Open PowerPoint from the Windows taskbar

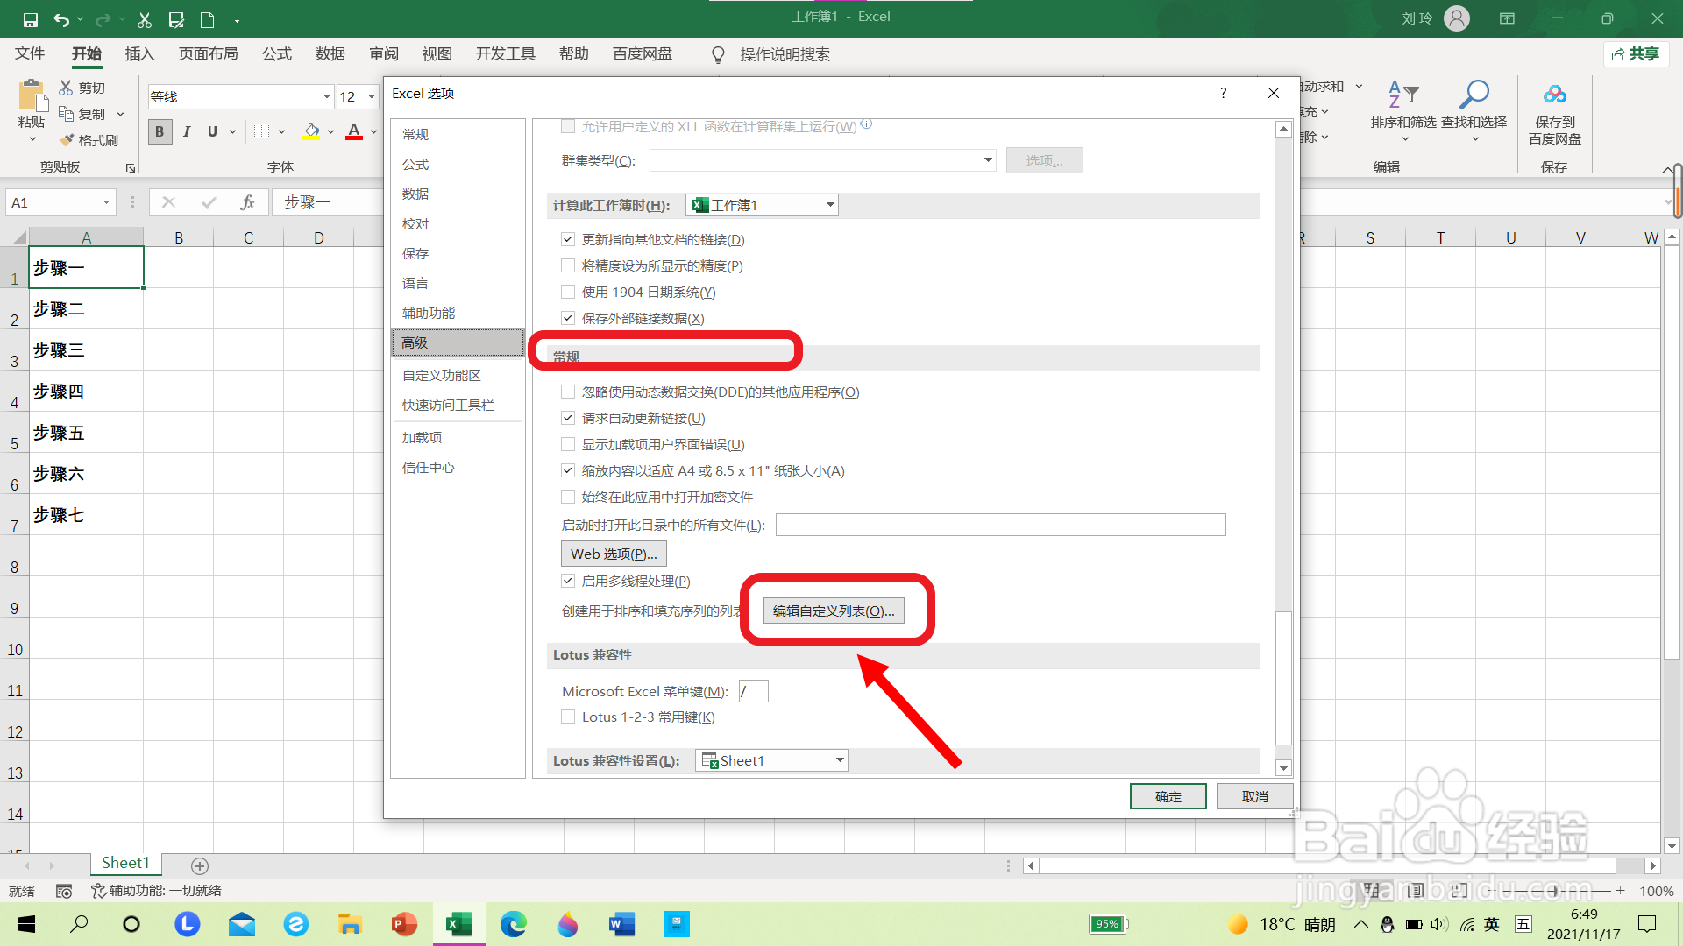(x=404, y=924)
